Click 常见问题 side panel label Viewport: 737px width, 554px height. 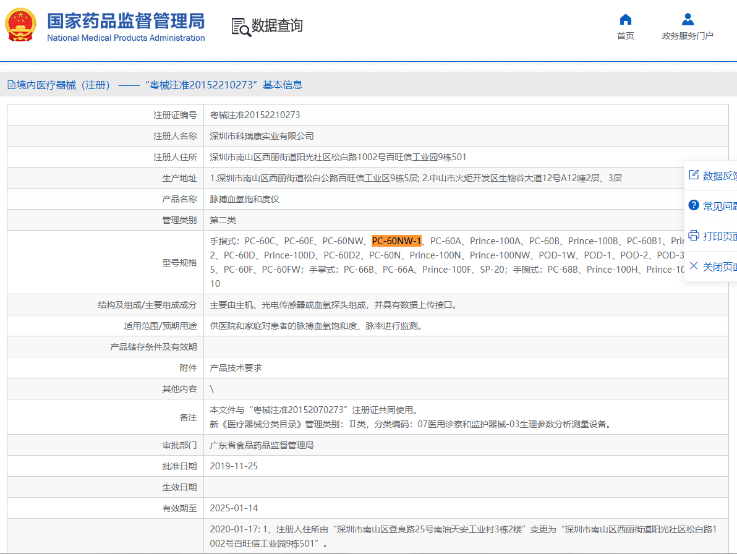point(720,206)
